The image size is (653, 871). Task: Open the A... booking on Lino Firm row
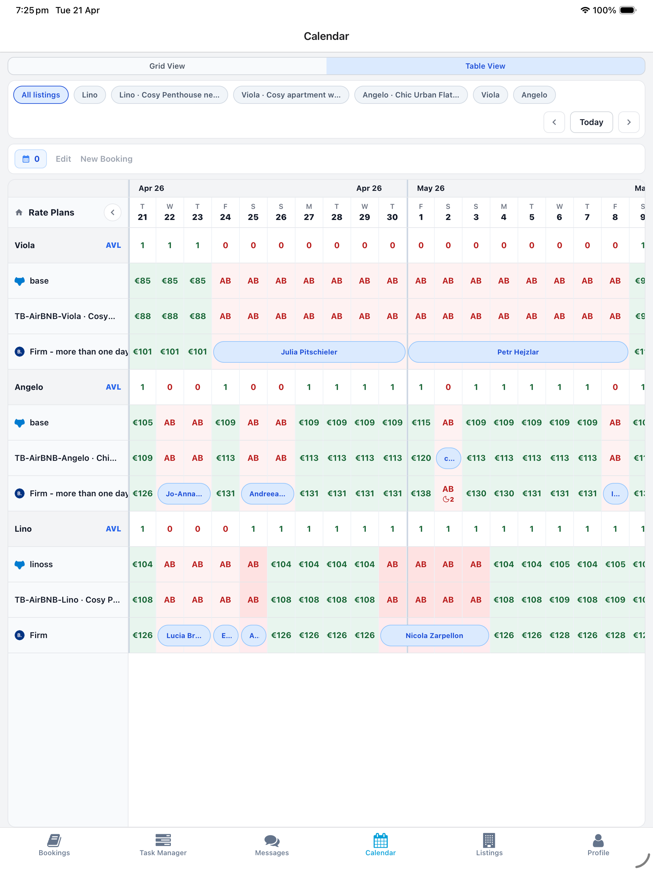coord(254,636)
